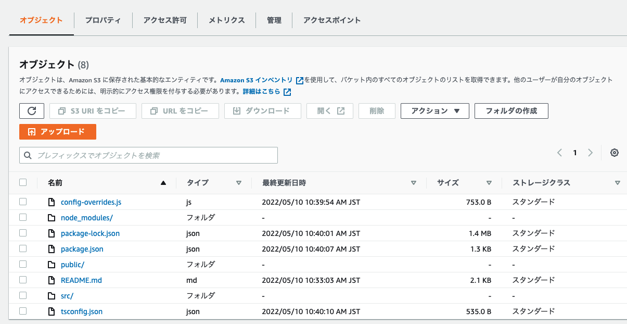Image resolution: width=627 pixels, height=324 pixels.
Task: Open column preferences with the gear icon
Action: click(x=615, y=153)
